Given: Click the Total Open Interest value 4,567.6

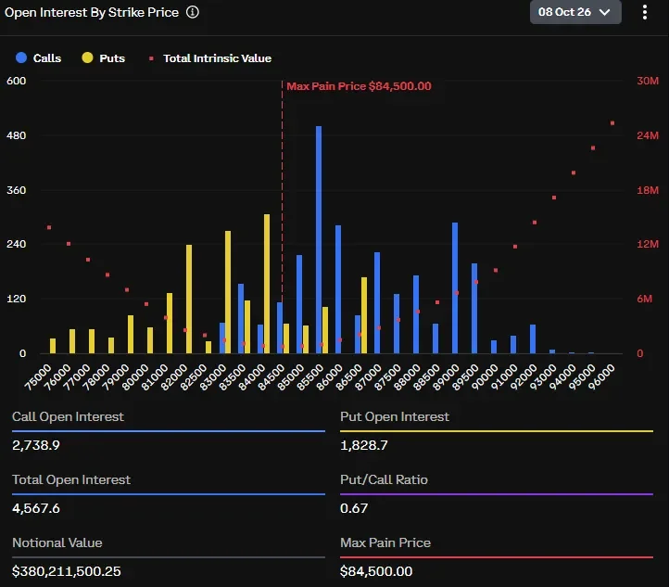Looking at the screenshot, I should pyautogui.click(x=36, y=508).
